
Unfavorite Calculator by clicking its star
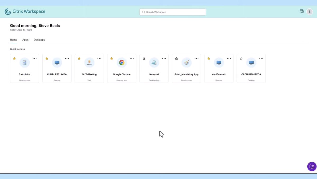tap(14, 58)
